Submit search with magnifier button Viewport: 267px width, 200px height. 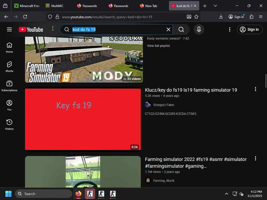(181, 29)
